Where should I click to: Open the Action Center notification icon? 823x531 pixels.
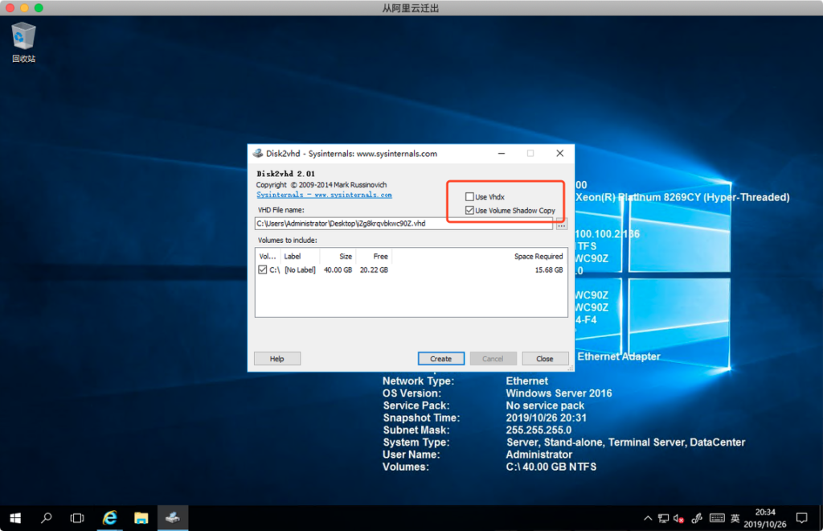(x=801, y=517)
